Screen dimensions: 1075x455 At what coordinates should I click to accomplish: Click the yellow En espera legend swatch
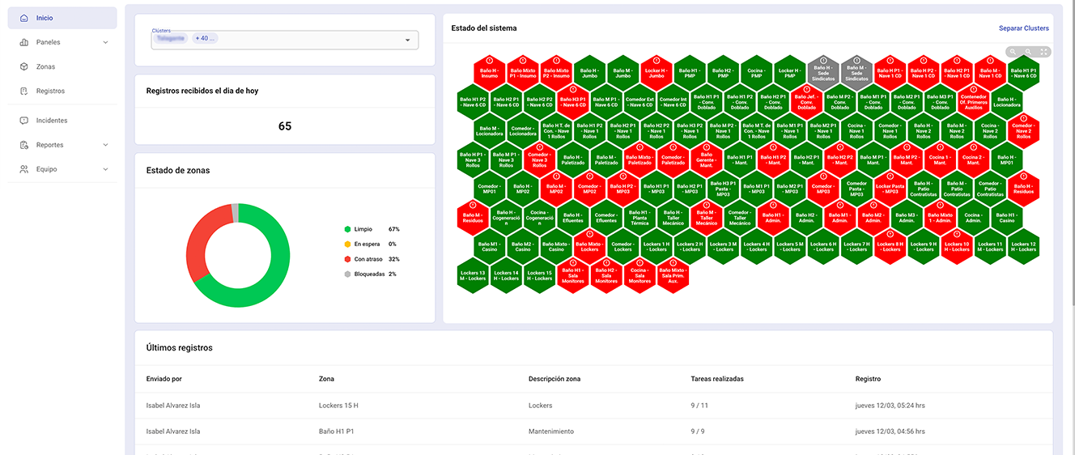[x=346, y=244]
